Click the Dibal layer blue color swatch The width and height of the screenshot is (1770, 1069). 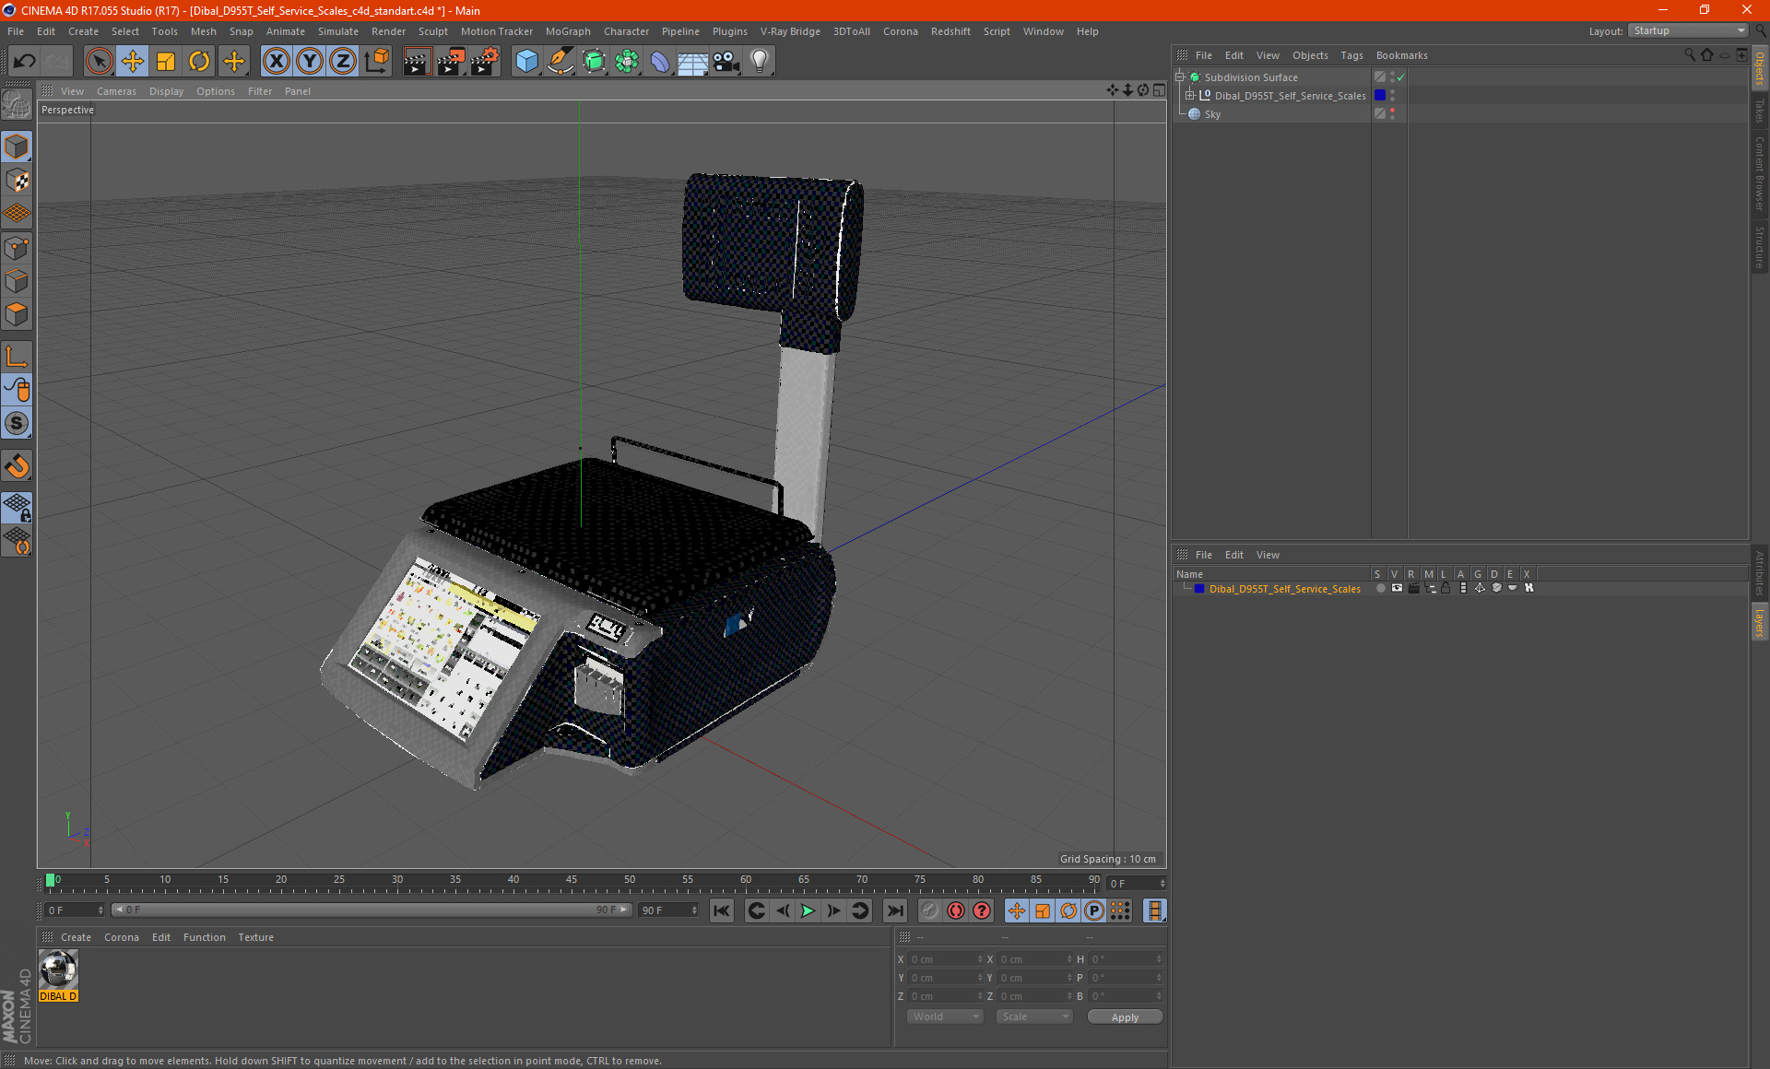coord(1199,589)
